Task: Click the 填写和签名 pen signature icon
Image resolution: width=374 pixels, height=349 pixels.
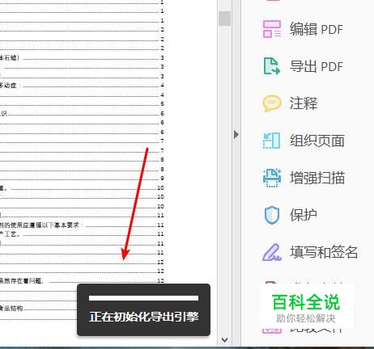Action: (272, 252)
